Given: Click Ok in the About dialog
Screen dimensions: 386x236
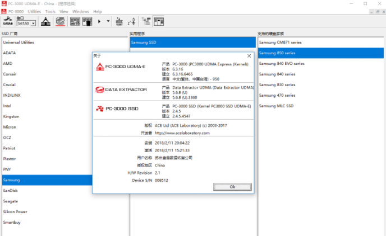Looking at the screenshot, I should click(x=232, y=187).
